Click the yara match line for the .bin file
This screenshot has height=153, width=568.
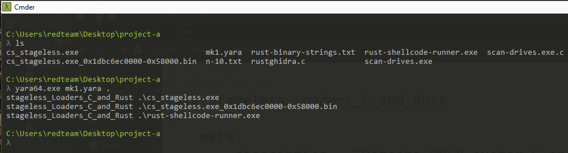pos(171,107)
